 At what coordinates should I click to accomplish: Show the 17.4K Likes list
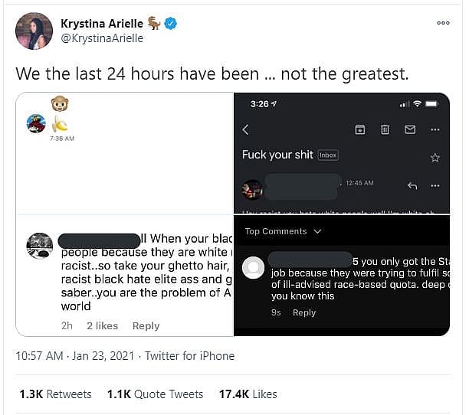pos(248,394)
